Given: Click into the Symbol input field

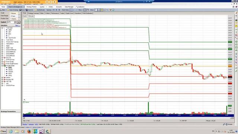Looking at the screenshot, I should [10, 22].
